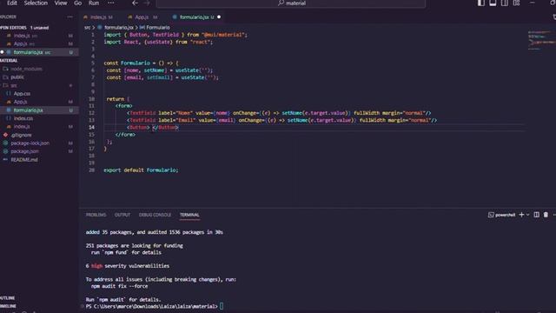Switch to the Output panel tab
This screenshot has width=556, height=313.
tap(122, 215)
